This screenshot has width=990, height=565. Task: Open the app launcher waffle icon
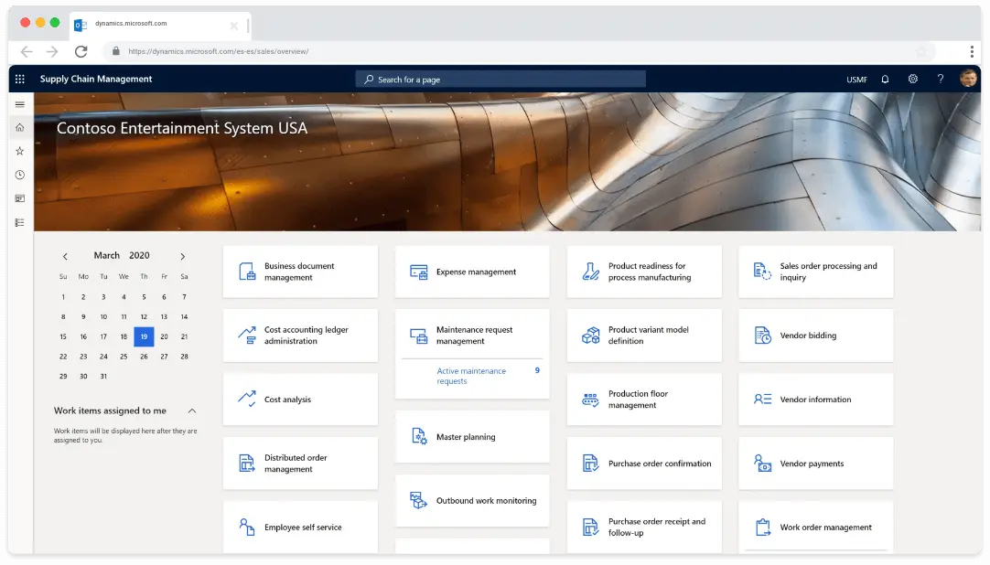(x=20, y=80)
